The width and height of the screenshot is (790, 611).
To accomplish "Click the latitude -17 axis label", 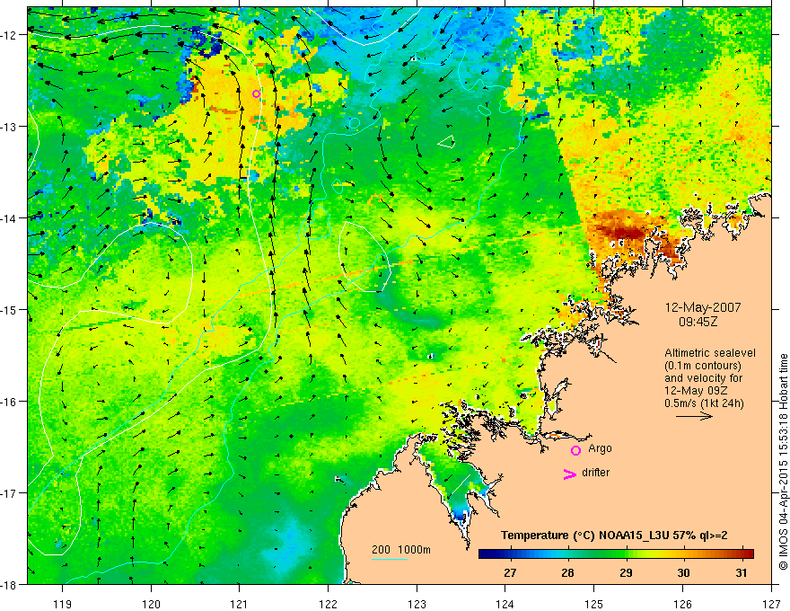I will tap(10, 492).
